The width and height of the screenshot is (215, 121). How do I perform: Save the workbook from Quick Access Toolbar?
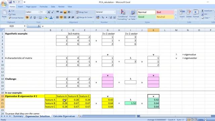[10, 2]
